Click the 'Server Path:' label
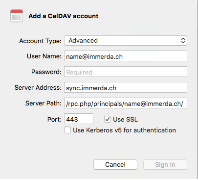 [x=44, y=103]
